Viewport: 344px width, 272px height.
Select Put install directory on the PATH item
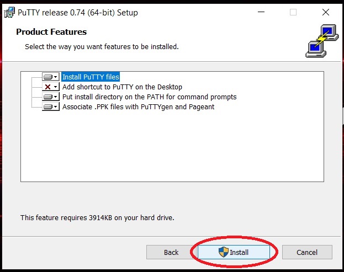pyautogui.click(x=150, y=97)
